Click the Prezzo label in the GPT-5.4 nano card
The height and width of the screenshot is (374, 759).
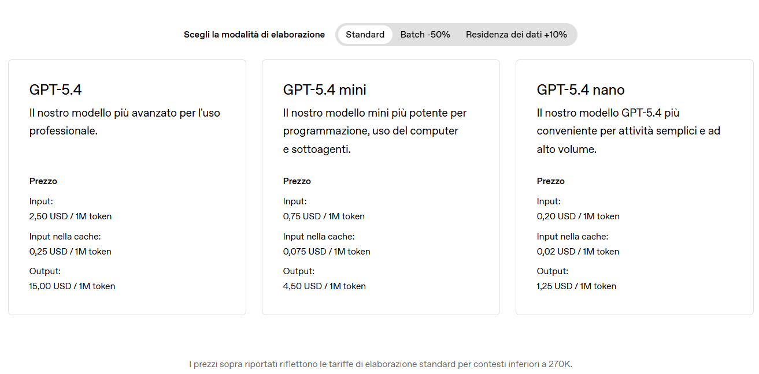click(550, 181)
